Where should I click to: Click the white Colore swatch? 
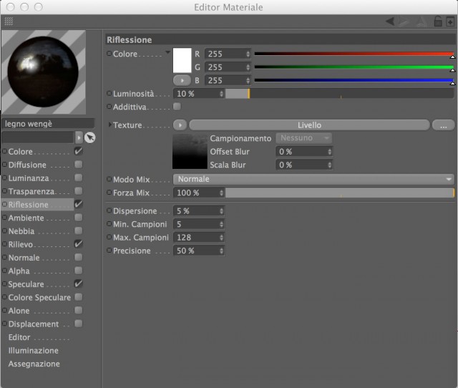click(x=182, y=60)
